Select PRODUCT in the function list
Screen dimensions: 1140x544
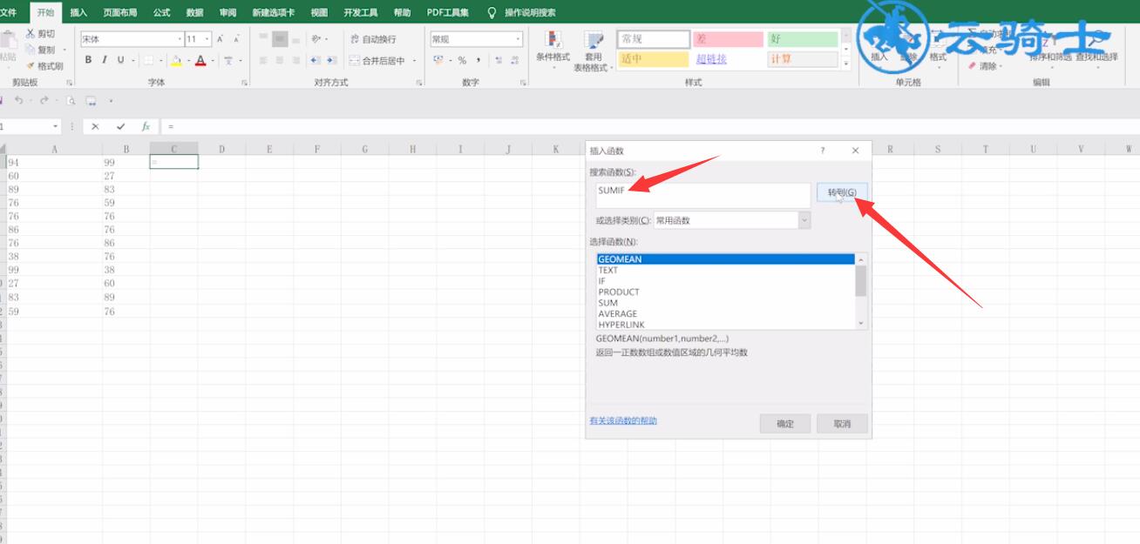tap(619, 292)
